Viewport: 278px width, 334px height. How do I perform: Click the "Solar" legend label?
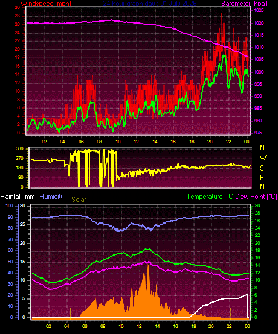(79, 200)
